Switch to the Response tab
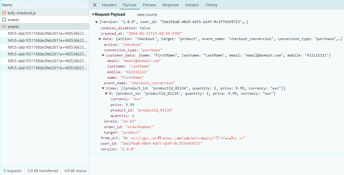This screenshot has width=344, height=175. pyautogui.click(x=171, y=5)
